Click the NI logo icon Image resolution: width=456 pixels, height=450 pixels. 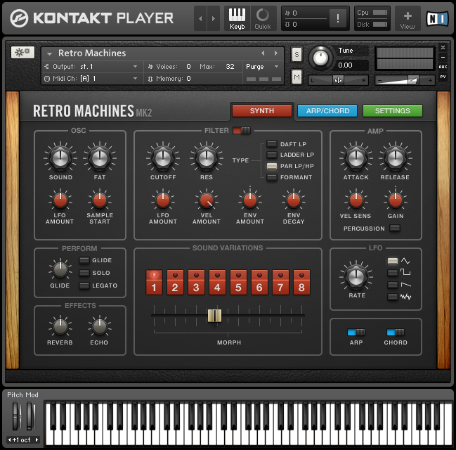(437, 18)
